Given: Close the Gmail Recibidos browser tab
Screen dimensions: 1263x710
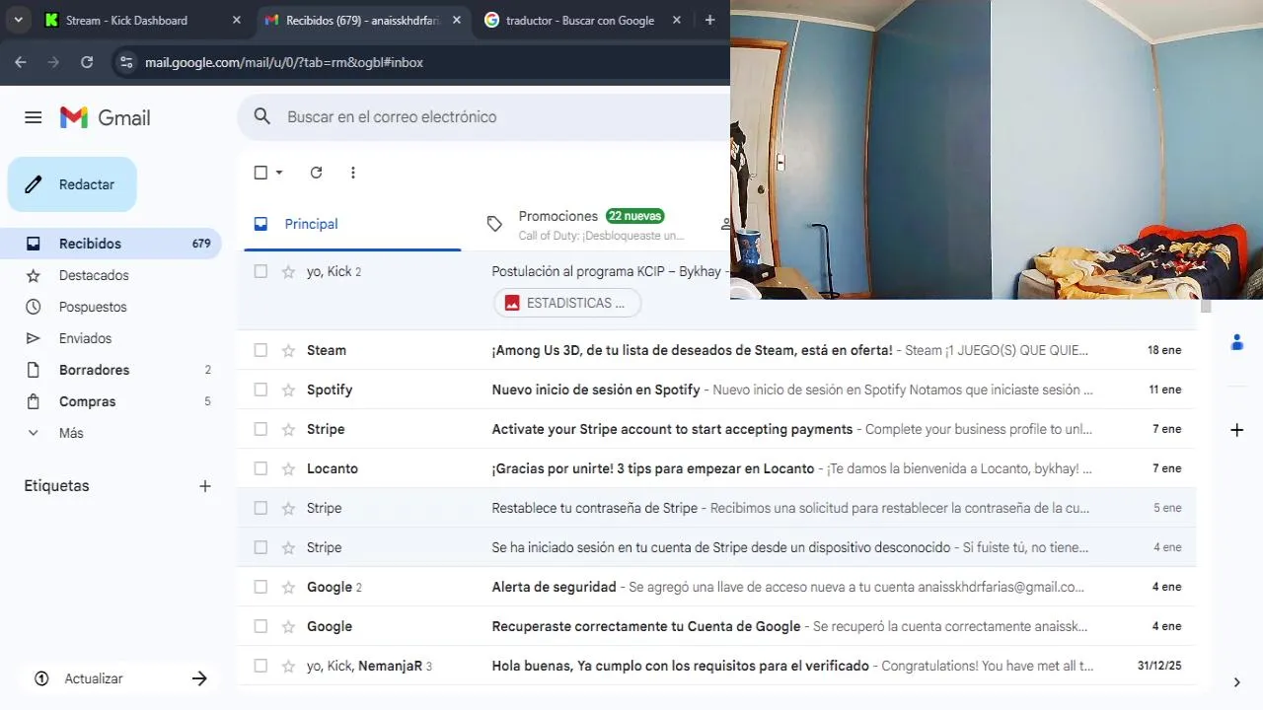Looking at the screenshot, I should tap(456, 20).
